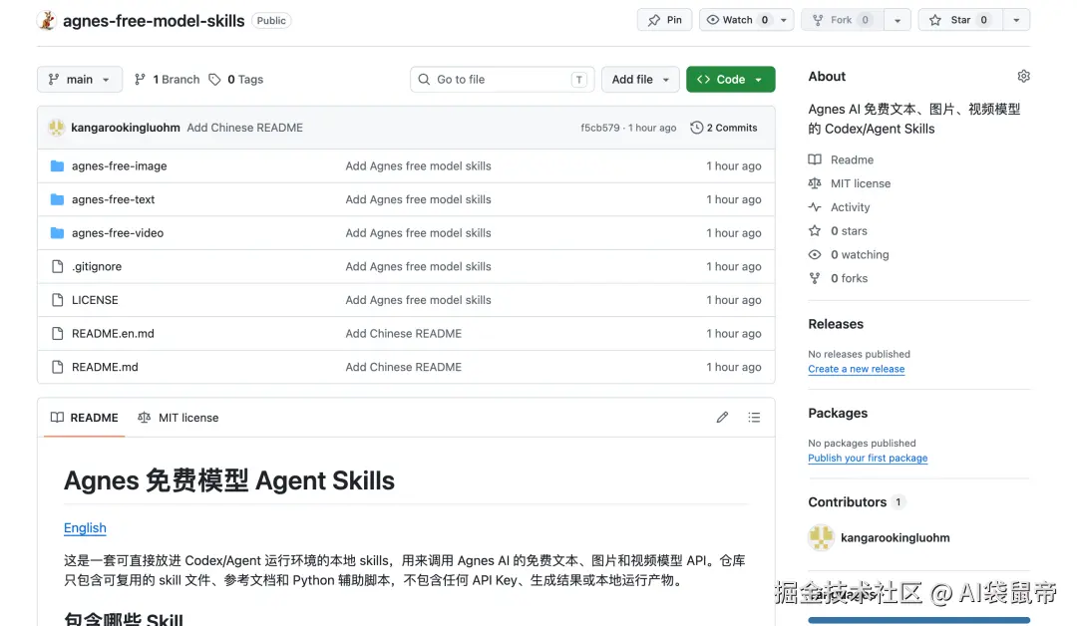Click MIT license link in About sidebar
Image resolution: width=1077 pixels, height=626 pixels.
click(860, 183)
